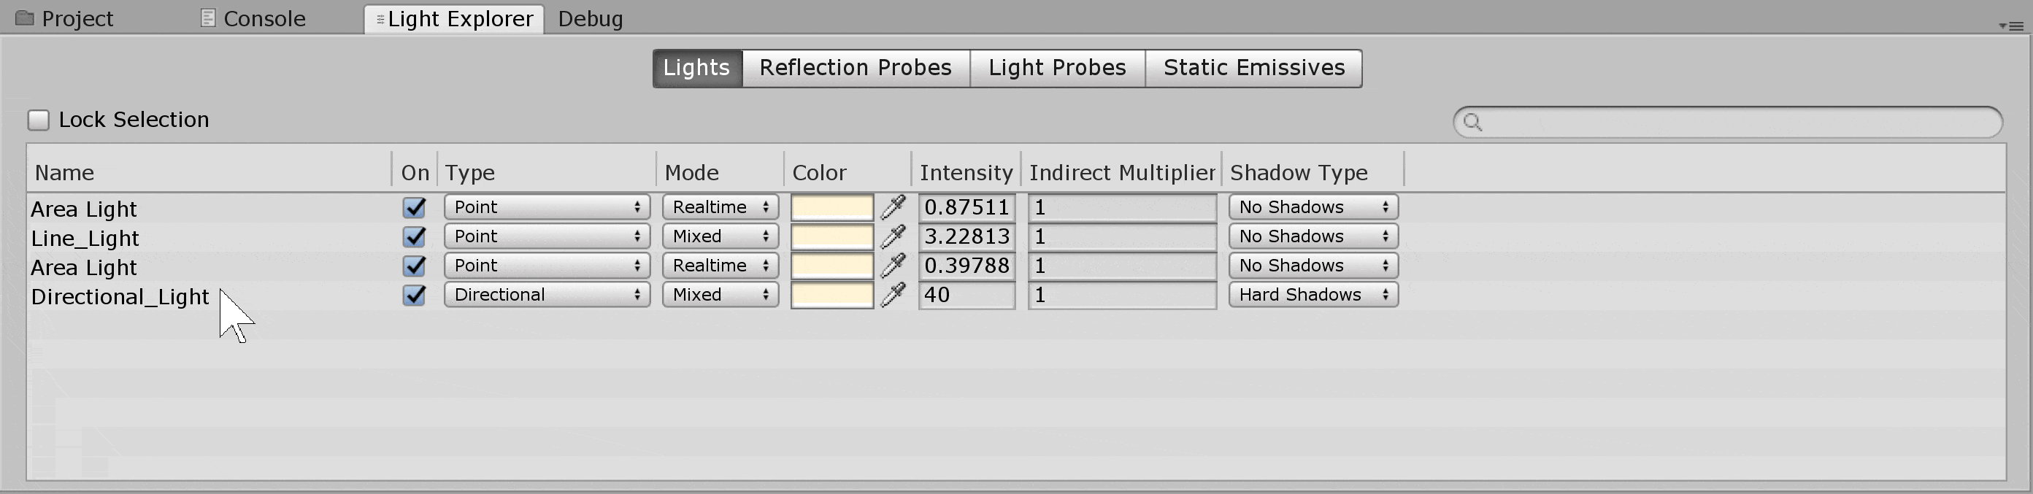Screen dimensions: 2033x494
Task: Open the Type dropdown for Directional_Light
Action: pyautogui.click(x=546, y=295)
